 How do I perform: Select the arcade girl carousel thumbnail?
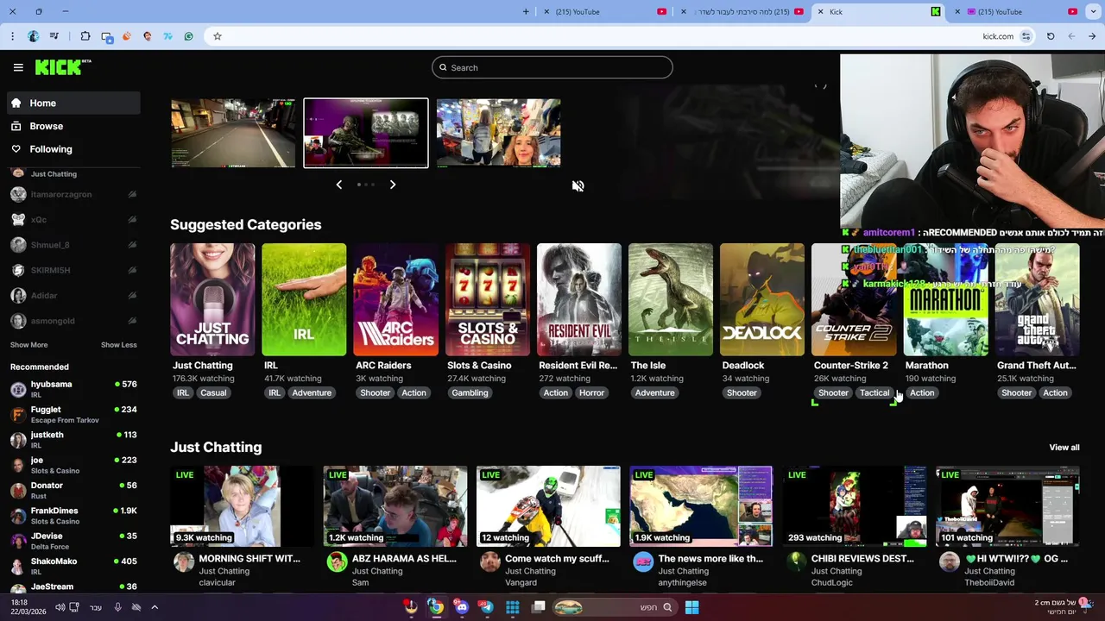[498, 133]
